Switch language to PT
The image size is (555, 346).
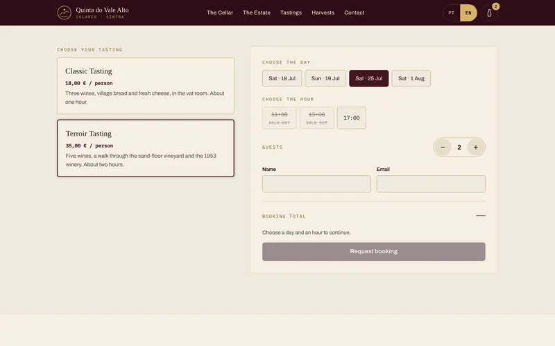tap(452, 12)
